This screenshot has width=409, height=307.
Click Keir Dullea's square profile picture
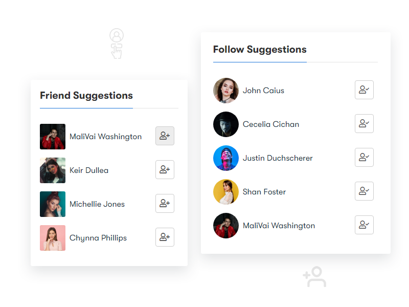click(53, 170)
